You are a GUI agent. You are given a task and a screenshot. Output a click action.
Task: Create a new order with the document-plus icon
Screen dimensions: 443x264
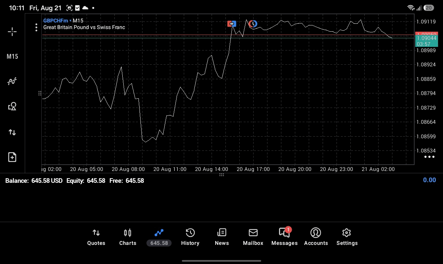tap(12, 157)
